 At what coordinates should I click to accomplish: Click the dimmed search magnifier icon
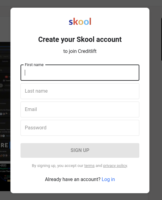[x=1, y=56]
